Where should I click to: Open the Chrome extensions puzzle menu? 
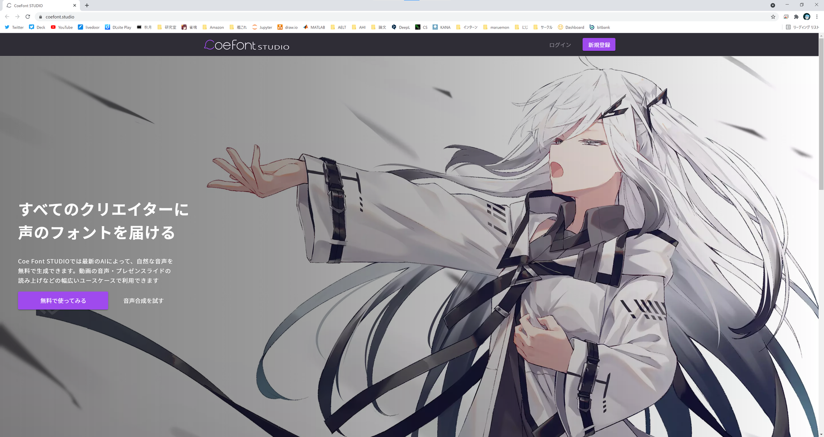point(796,17)
